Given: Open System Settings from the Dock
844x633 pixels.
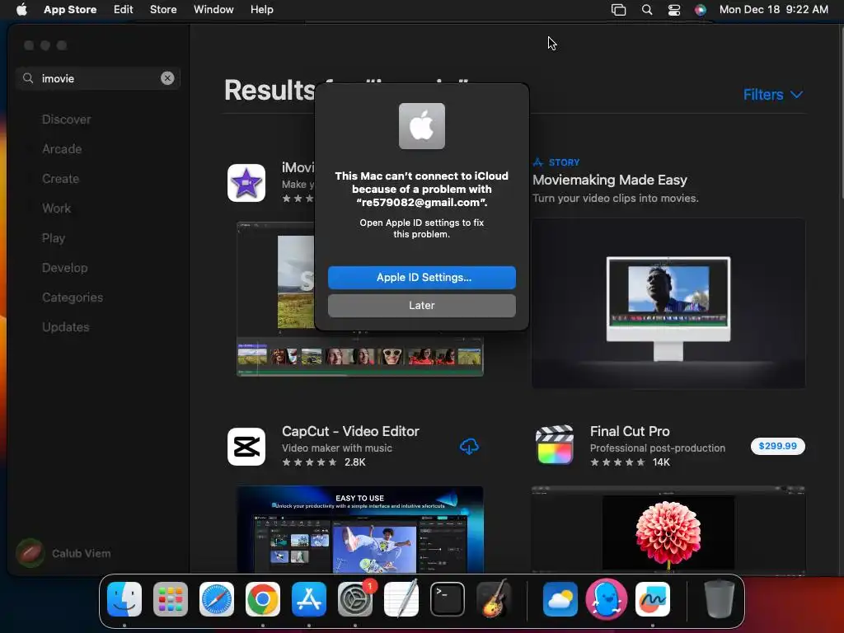Looking at the screenshot, I should coord(355,599).
